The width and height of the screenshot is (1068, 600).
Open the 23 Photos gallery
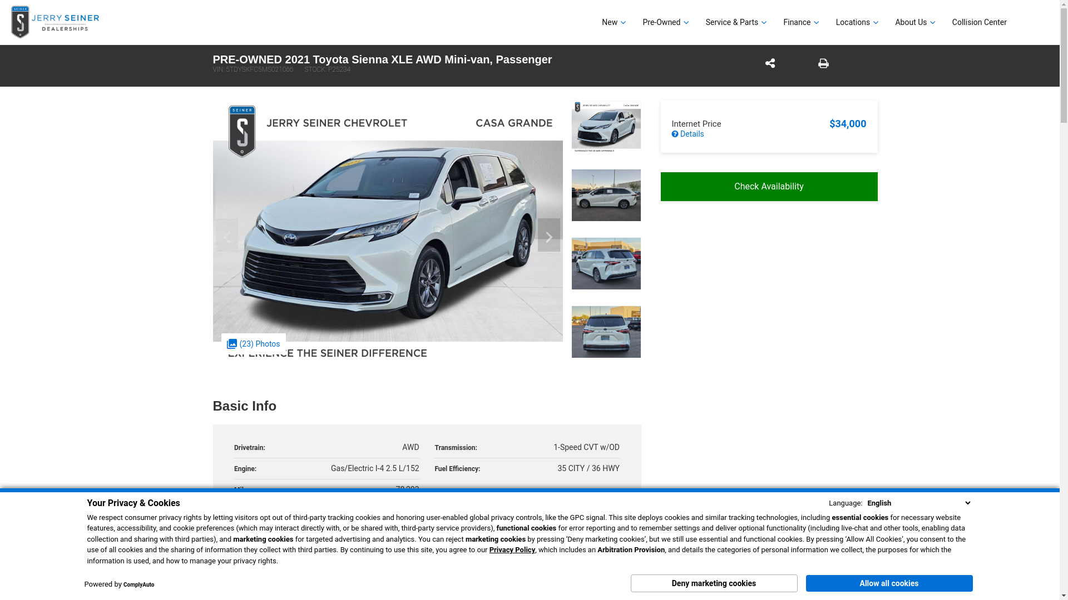point(253,344)
